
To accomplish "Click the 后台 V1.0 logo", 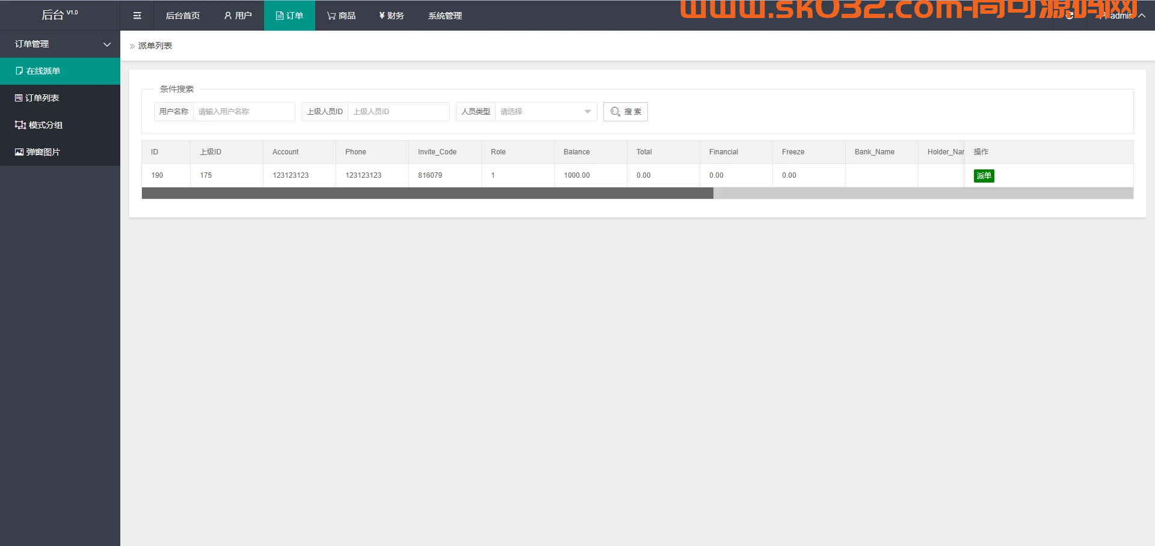I will tap(60, 15).
